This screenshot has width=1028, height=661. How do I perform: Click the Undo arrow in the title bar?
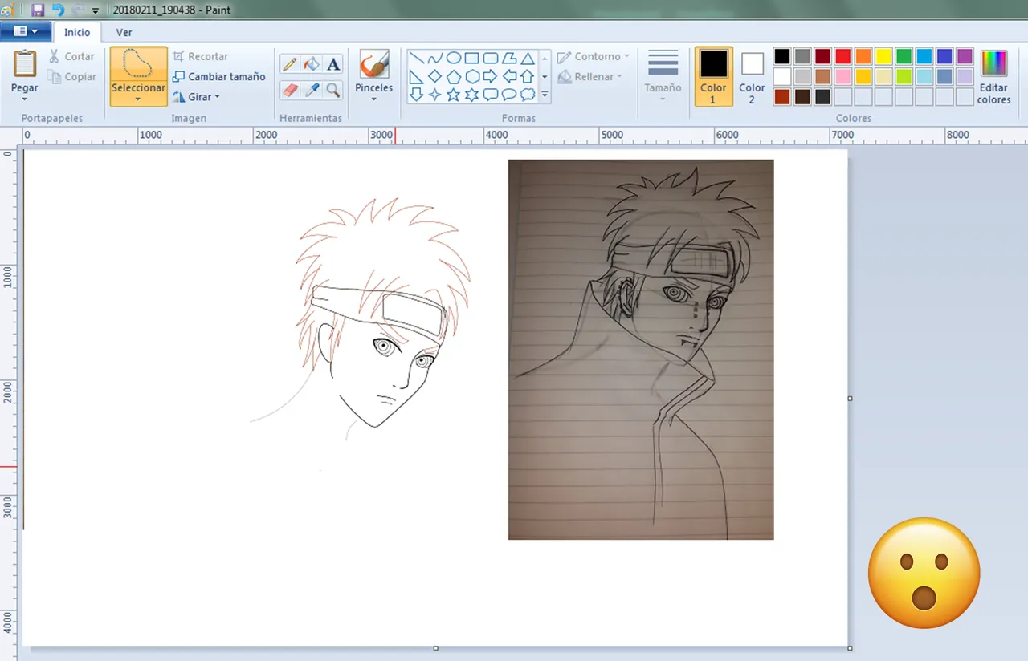pos(58,10)
